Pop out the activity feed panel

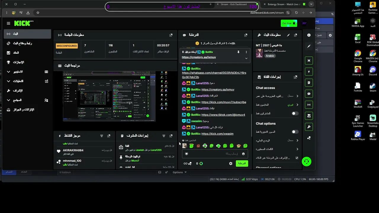click(109, 136)
